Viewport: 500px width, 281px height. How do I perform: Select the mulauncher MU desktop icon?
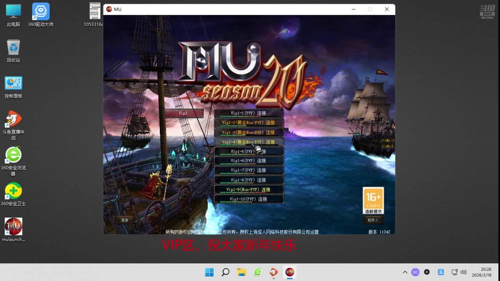pos(13,227)
